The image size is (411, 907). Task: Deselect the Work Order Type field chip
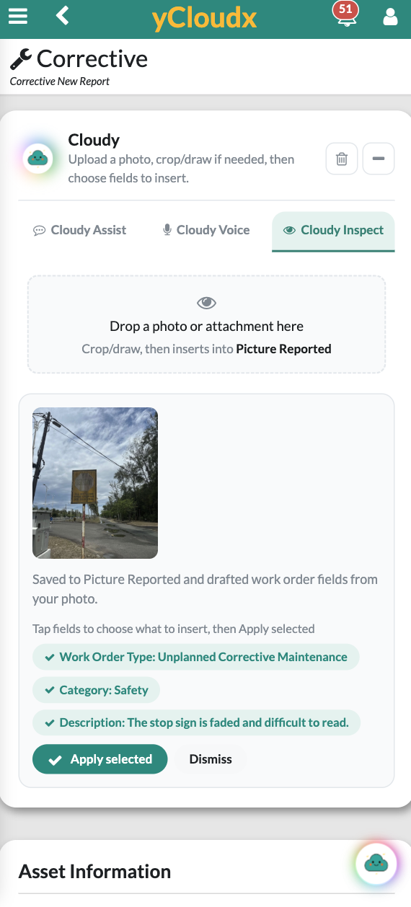pos(195,657)
